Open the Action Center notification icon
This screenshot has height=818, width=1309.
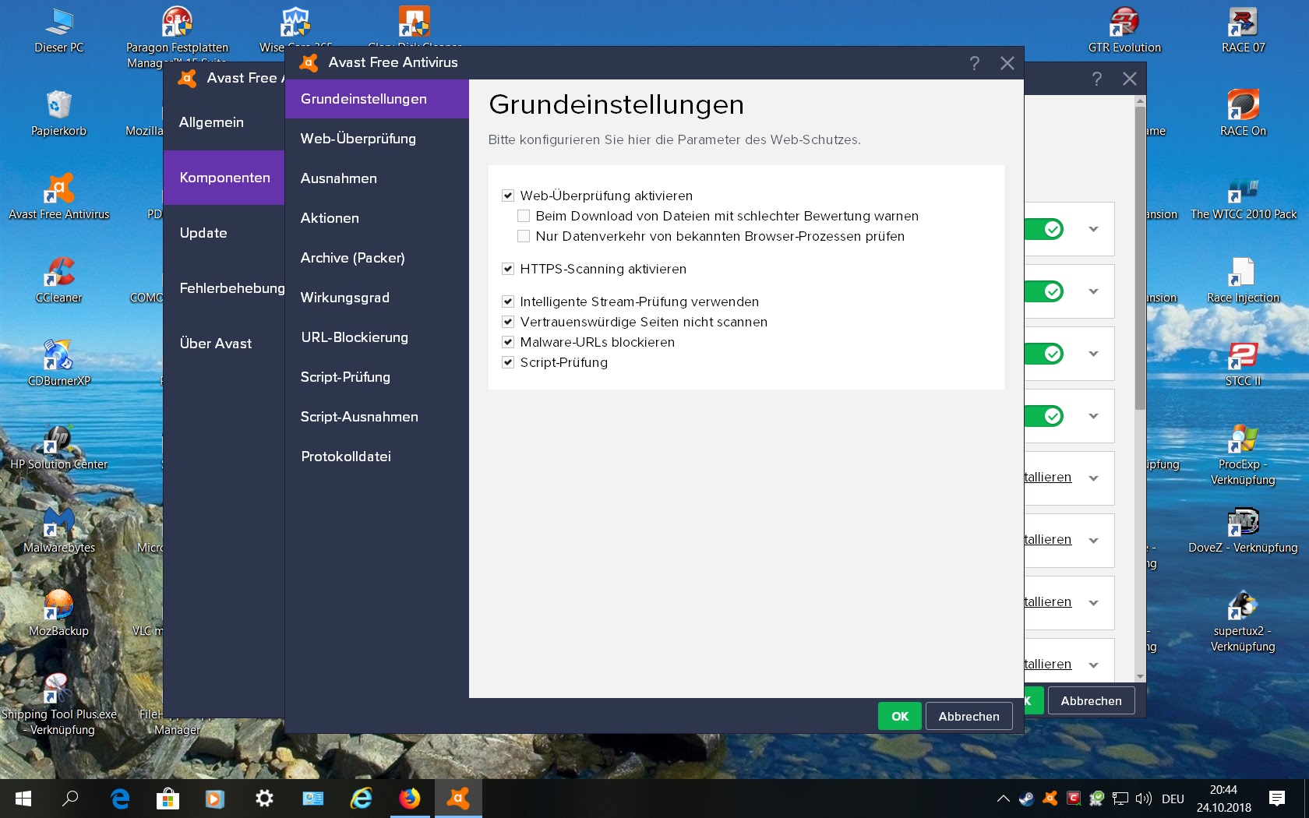click(1277, 799)
